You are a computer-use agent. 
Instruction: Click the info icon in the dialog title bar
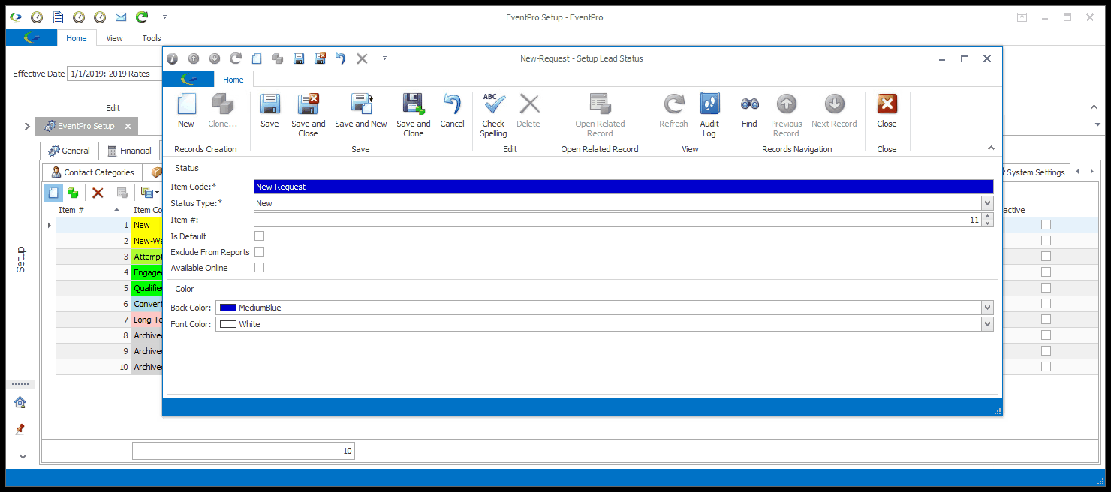(173, 58)
